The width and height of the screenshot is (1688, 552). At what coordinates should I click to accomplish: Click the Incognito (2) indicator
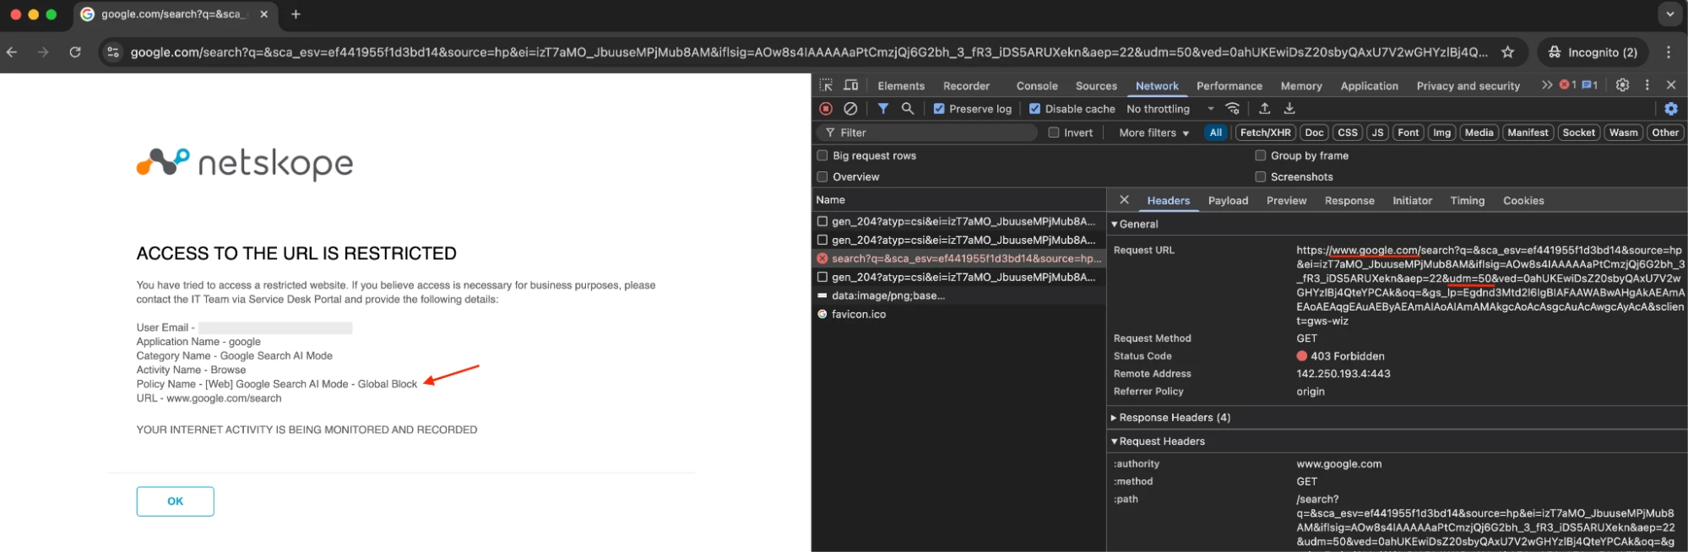pyautogui.click(x=1593, y=52)
